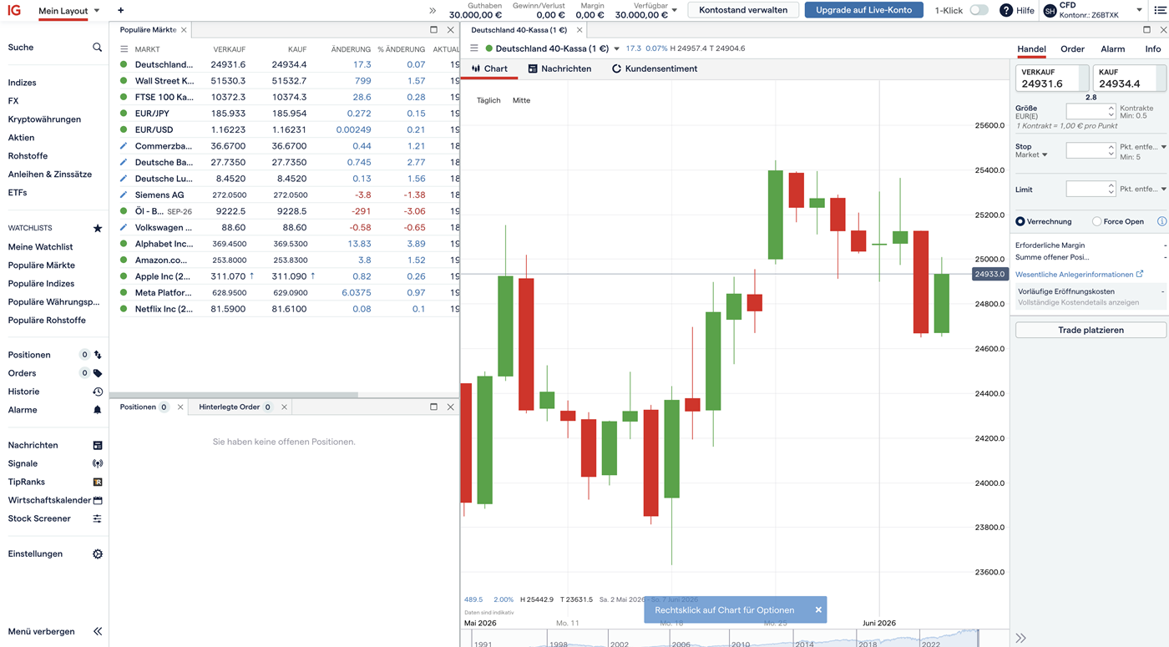The height and width of the screenshot is (647, 1169).
Task: Dismiss the Rechtsklick auf Chart hint
Action: pos(818,609)
